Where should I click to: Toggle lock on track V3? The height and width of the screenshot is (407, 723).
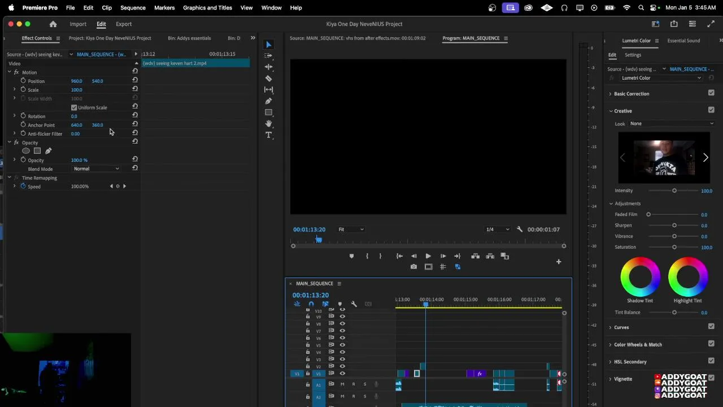308,359
